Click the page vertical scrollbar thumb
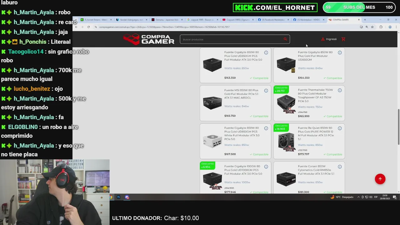This screenshot has height=225, width=400. click(x=398, y=127)
